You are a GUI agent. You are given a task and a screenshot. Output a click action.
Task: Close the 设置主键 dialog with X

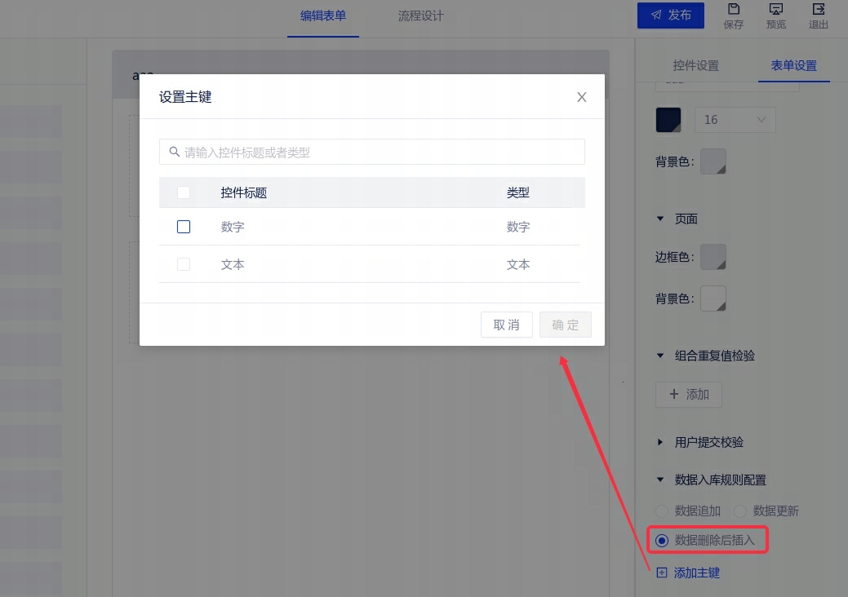tap(582, 97)
